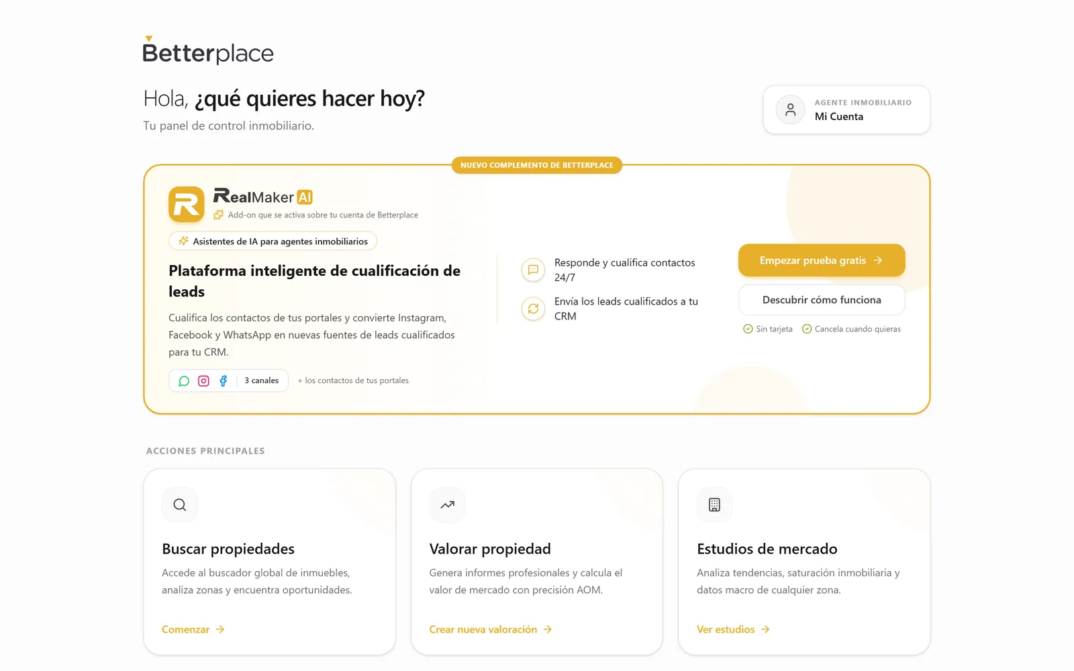Click the checkmark icon beside Cancela cuando quieras
1074x671 pixels.
(x=807, y=329)
